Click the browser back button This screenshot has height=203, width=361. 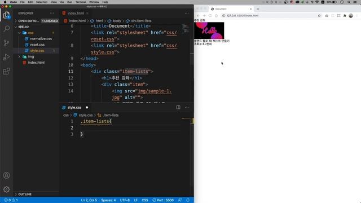[x=198, y=16]
